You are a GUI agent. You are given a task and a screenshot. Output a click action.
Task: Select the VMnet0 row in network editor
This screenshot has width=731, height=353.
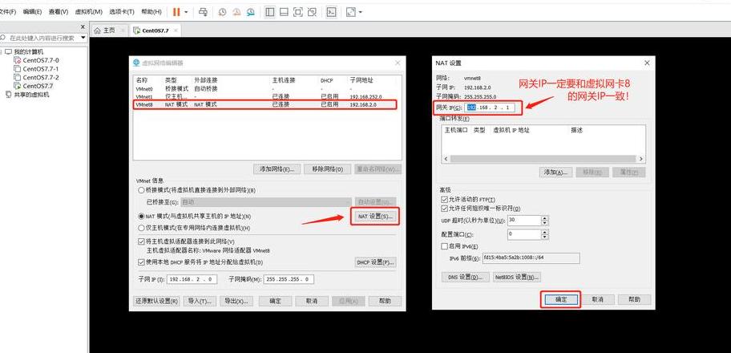coord(267,88)
